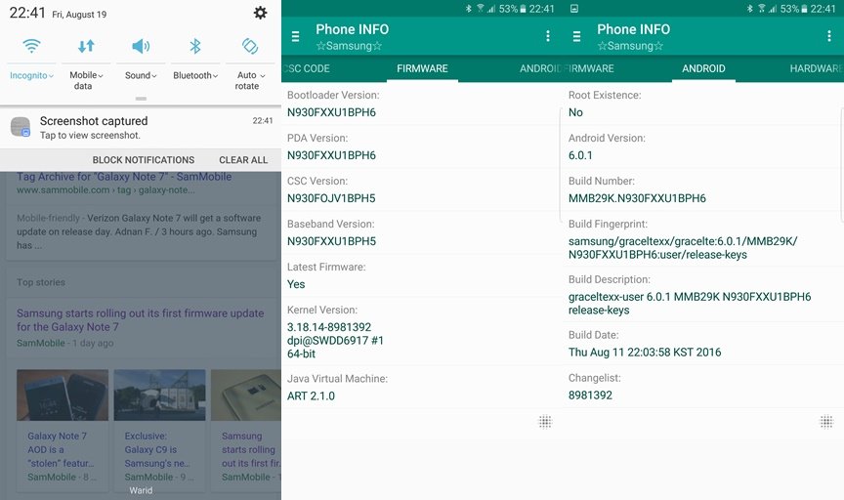
Task: Select Root Existence value No
Action: (575, 112)
